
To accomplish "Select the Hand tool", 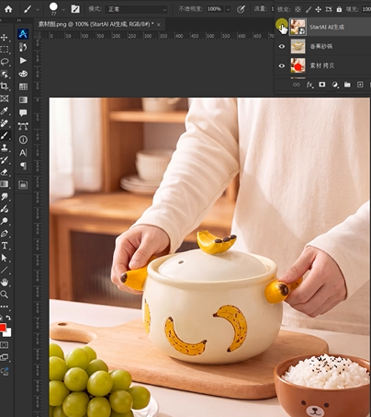I will (5, 283).
